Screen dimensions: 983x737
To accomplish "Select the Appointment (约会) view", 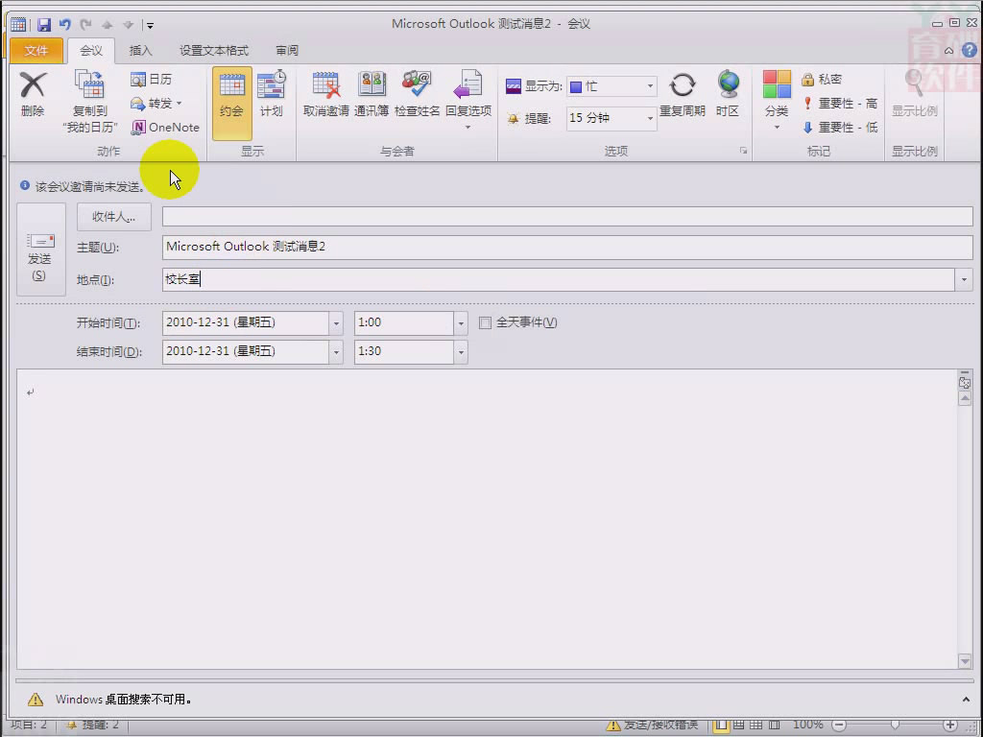I will 232,103.
